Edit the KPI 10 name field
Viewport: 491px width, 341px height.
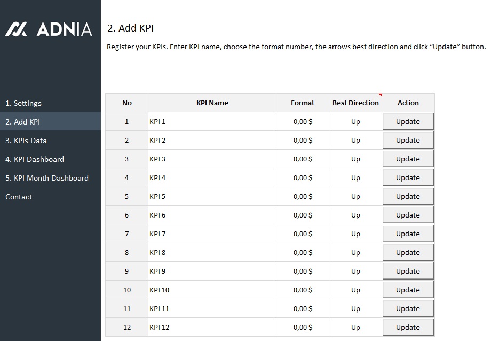[212, 290]
